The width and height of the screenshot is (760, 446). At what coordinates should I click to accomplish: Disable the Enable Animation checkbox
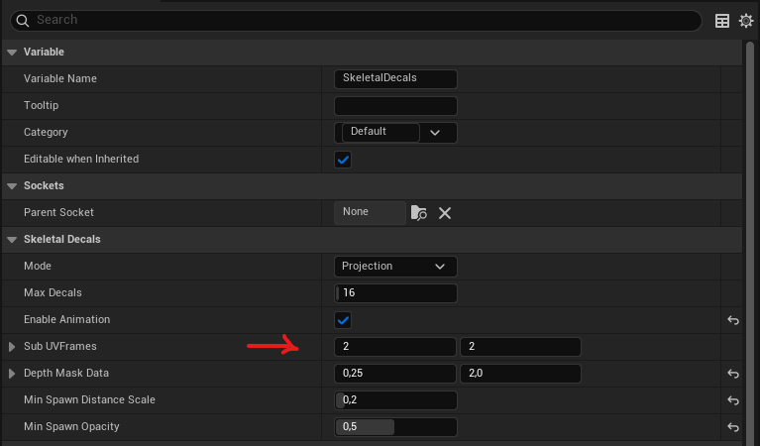343,320
